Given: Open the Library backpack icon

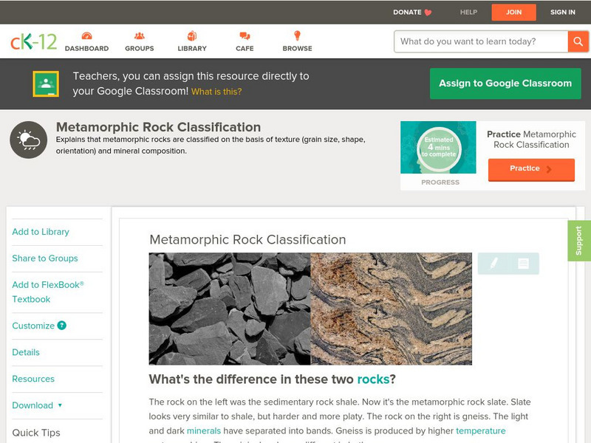Looking at the screenshot, I should (192, 35).
